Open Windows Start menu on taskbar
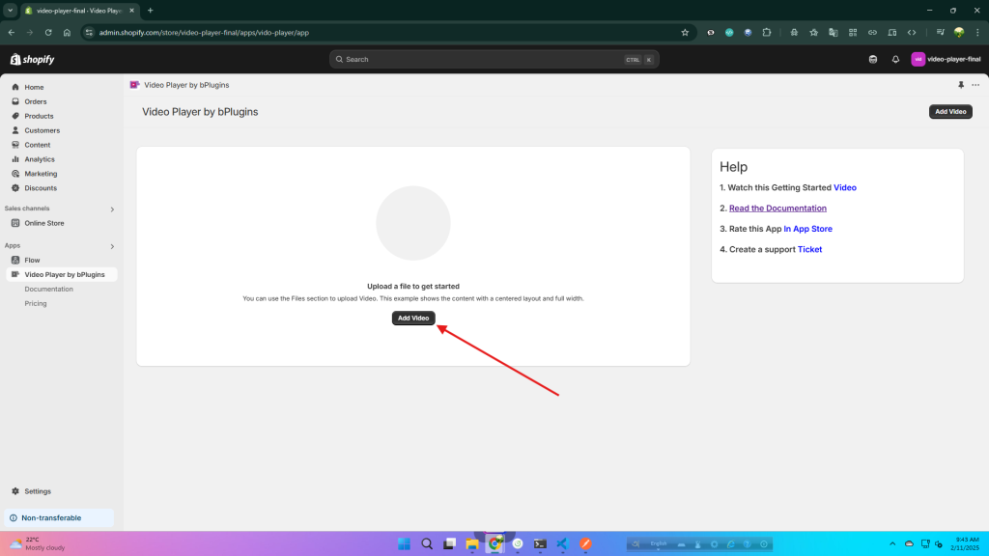 pos(404,544)
